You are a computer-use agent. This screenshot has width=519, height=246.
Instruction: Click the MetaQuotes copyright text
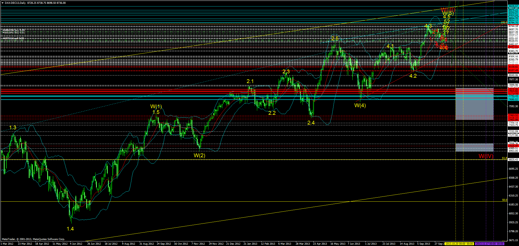[33, 239]
